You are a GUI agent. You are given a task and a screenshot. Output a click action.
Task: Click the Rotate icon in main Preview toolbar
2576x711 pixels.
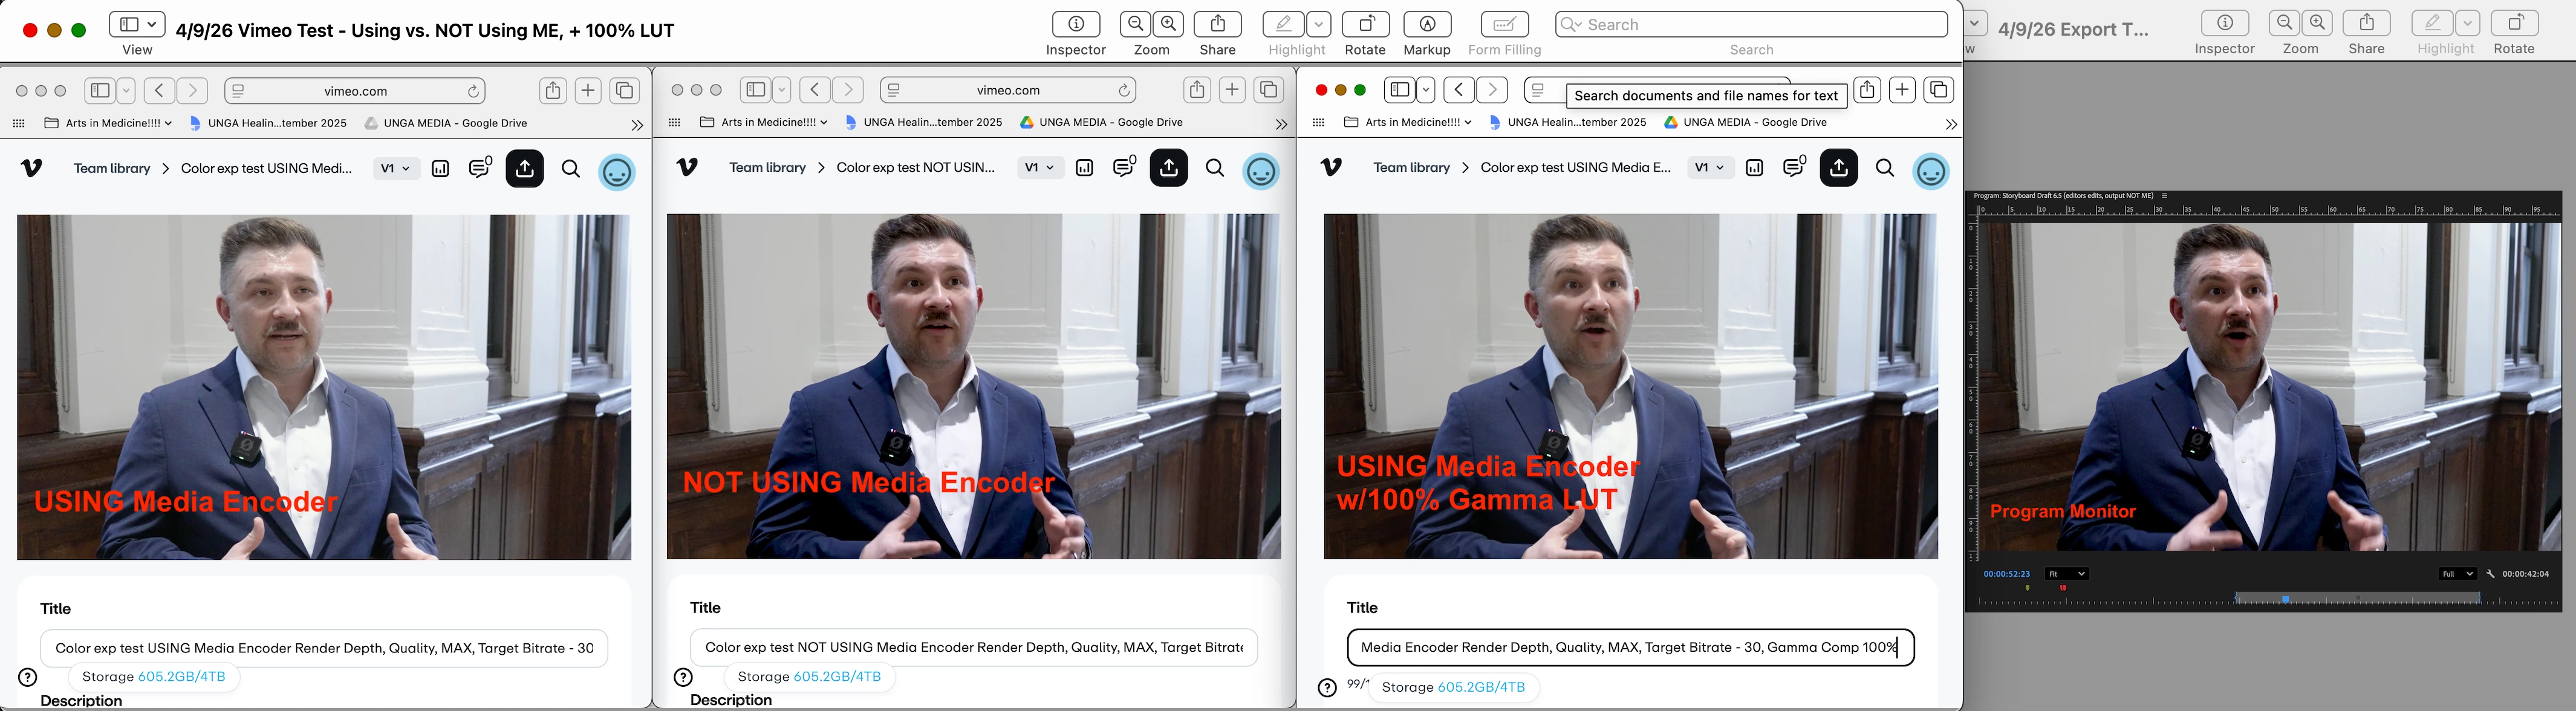(1365, 24)
